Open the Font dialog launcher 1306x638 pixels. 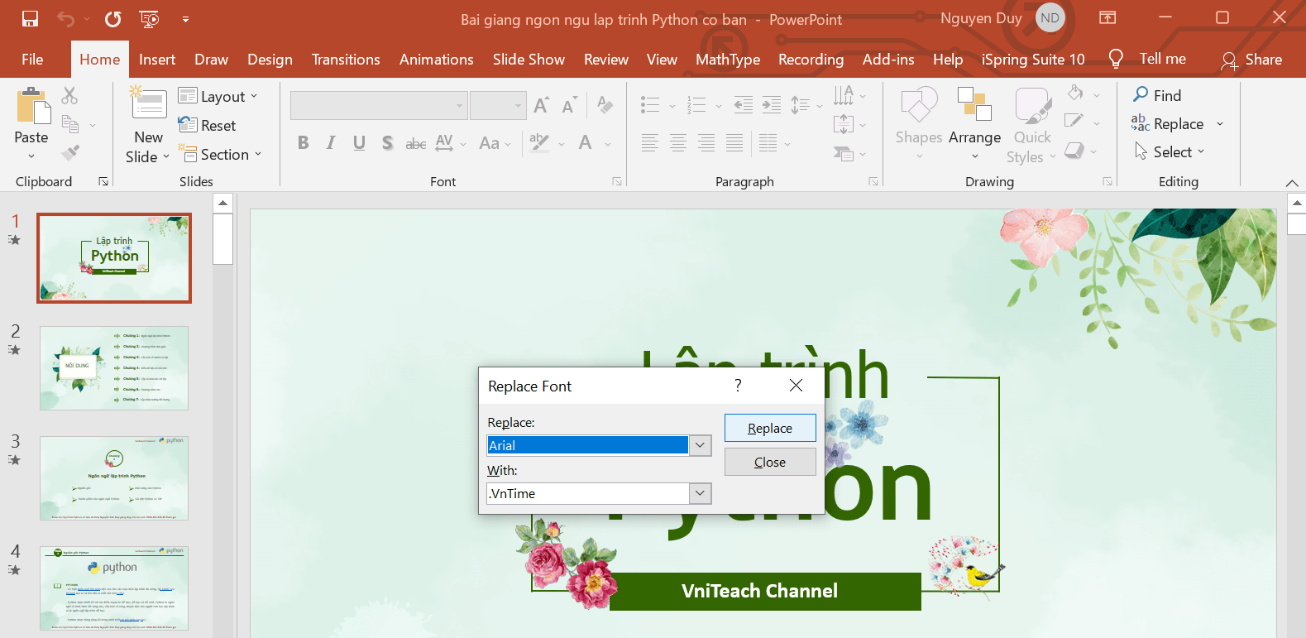(617, 181)
